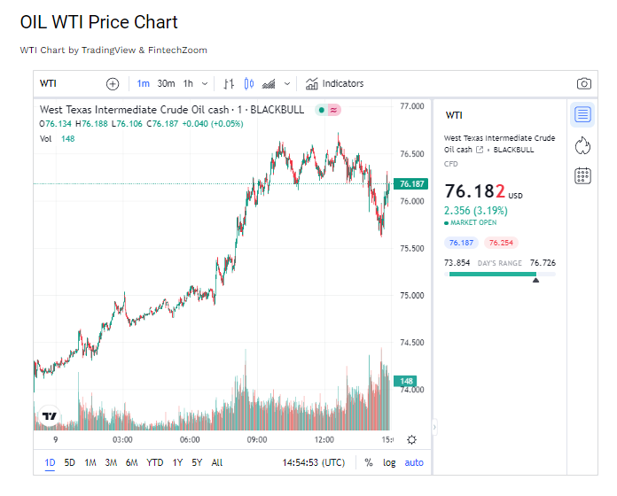
Task: Click the pink derived data indicator
Action: [x=333, y=110]
